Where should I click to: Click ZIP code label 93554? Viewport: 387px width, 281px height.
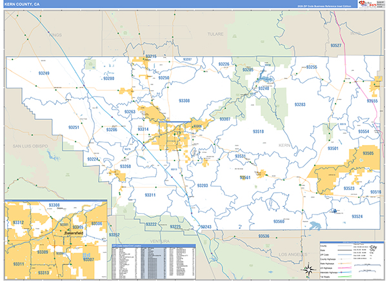(364, 131)
